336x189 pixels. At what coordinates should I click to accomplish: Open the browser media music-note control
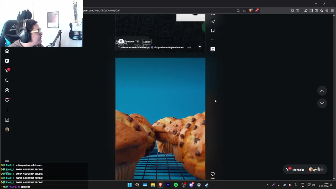click(306, 10)
